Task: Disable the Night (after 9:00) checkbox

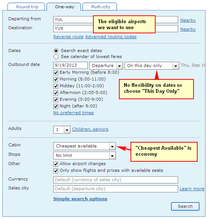Action: 55,106
